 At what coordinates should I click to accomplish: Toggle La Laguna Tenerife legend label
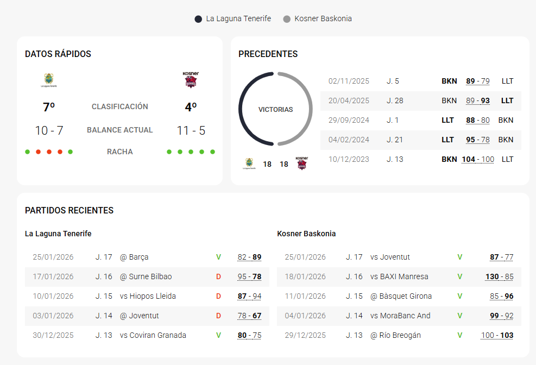click(x=238, y=19)
